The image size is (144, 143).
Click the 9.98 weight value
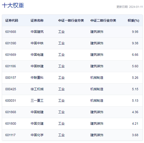[135, 32]
